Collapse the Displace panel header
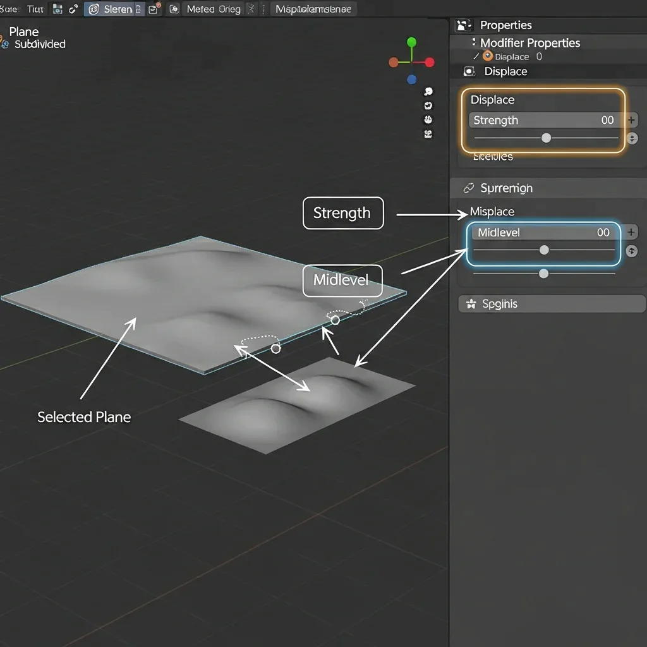The width and height of the screenshot is (647, 647). coord(548,71)
